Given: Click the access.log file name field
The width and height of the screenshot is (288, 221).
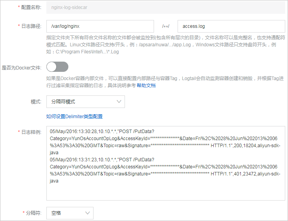Looking at the screenshot, I should [x=231, y=26].
